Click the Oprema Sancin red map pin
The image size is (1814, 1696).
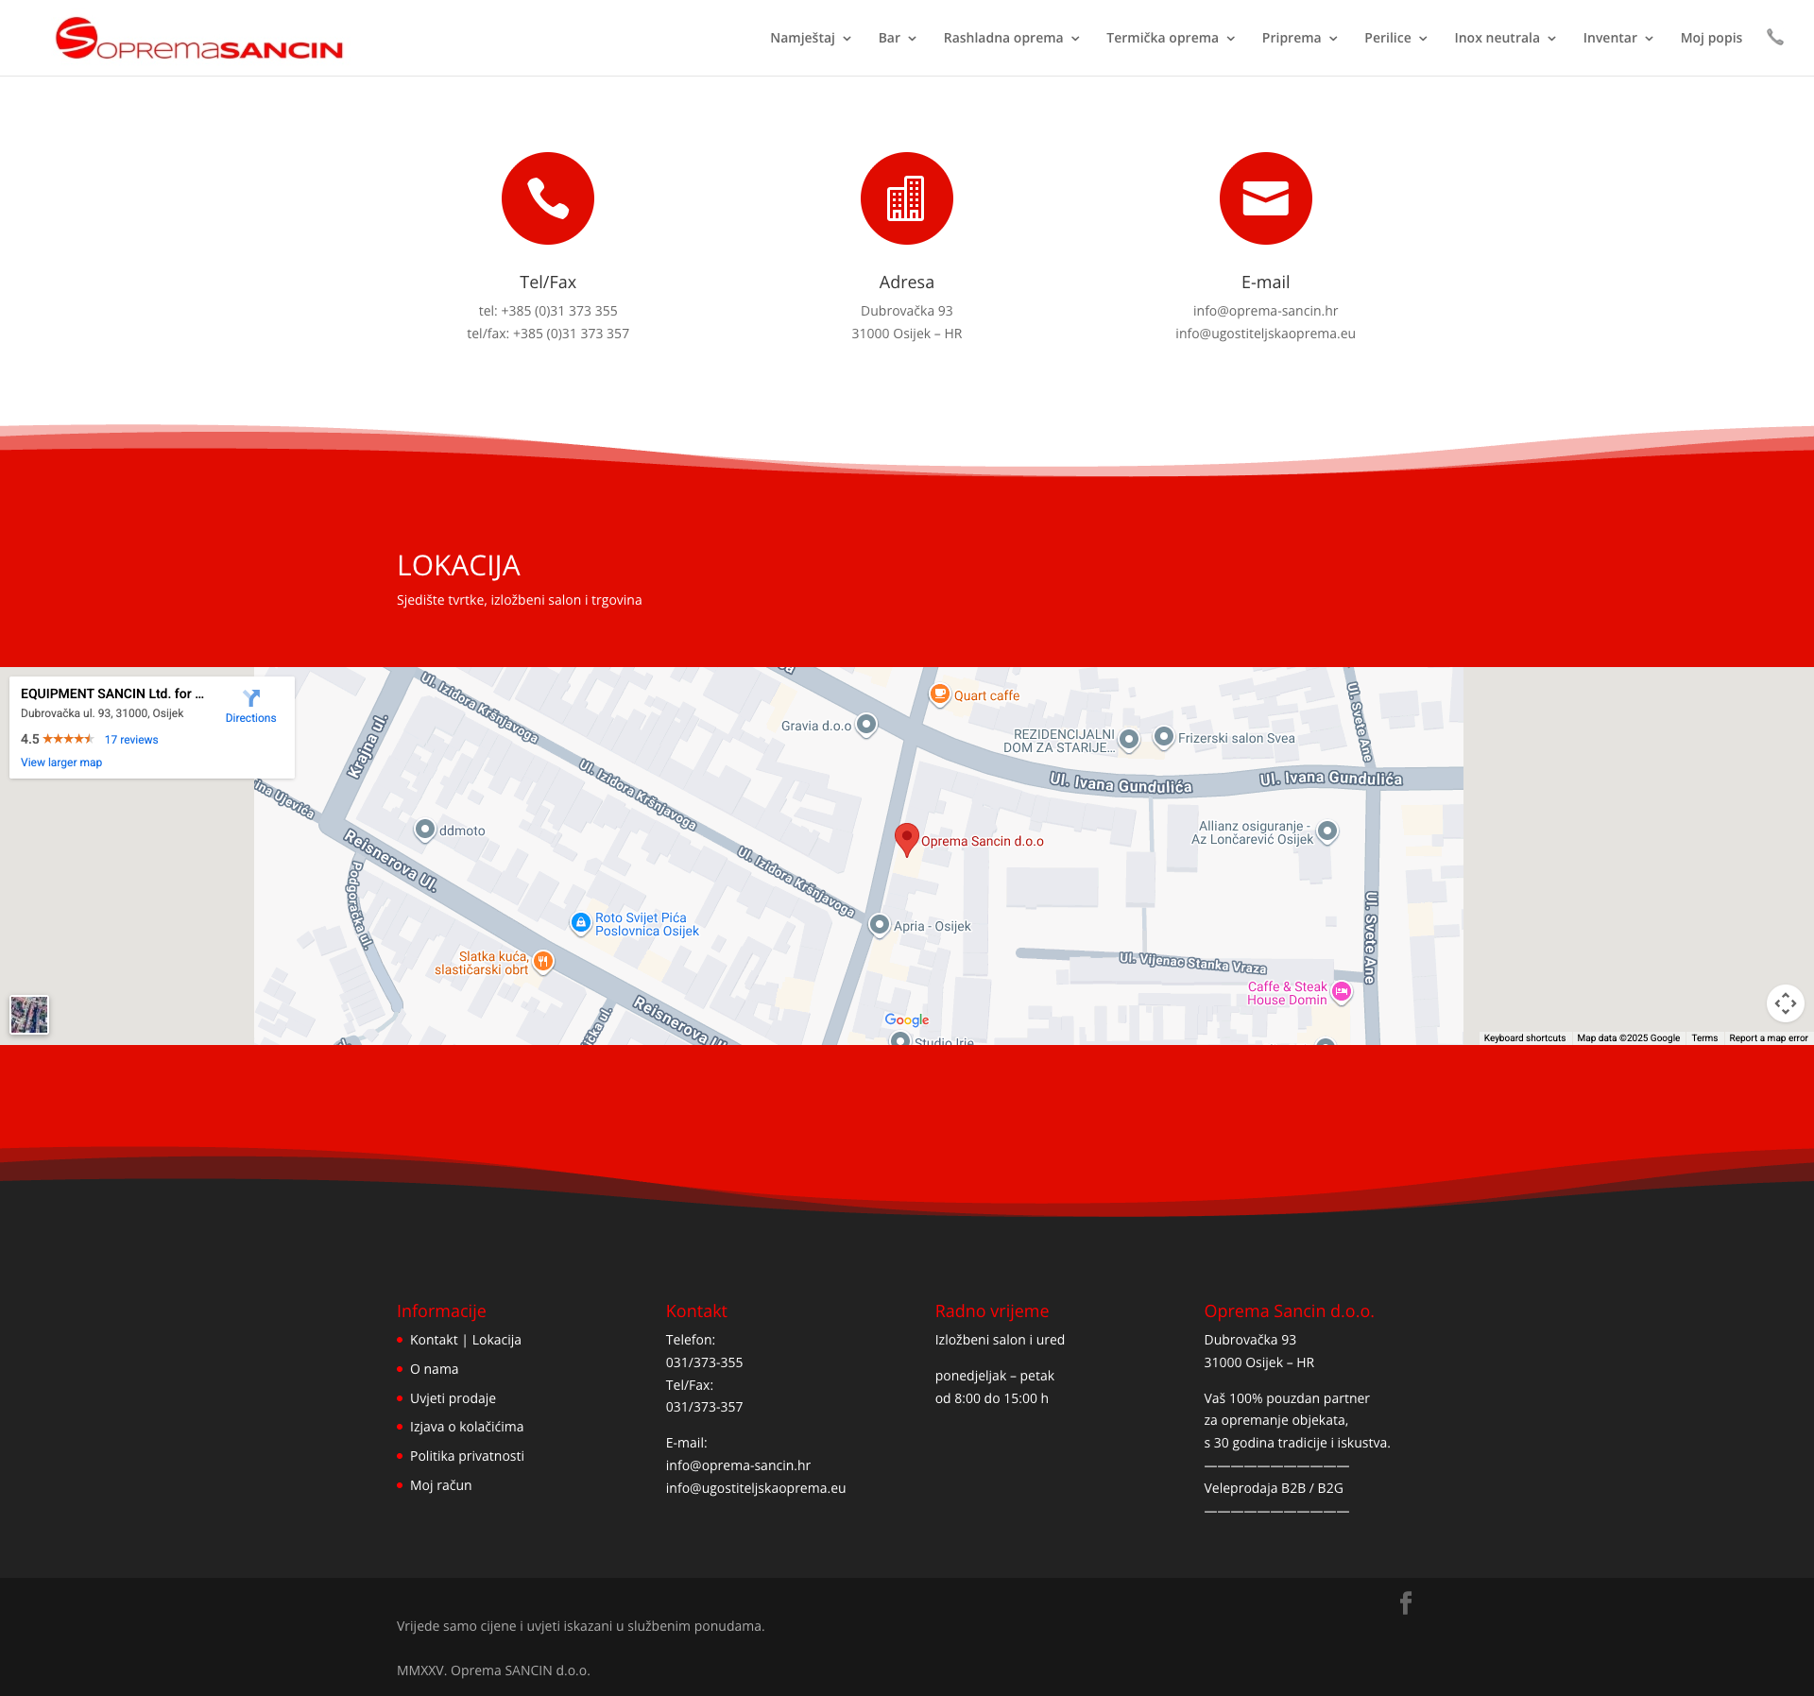point(906,837)
